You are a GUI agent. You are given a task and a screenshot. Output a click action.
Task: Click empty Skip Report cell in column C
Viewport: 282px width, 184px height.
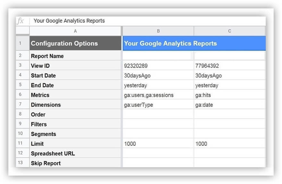pyautogui.click(x=229, y=163)
